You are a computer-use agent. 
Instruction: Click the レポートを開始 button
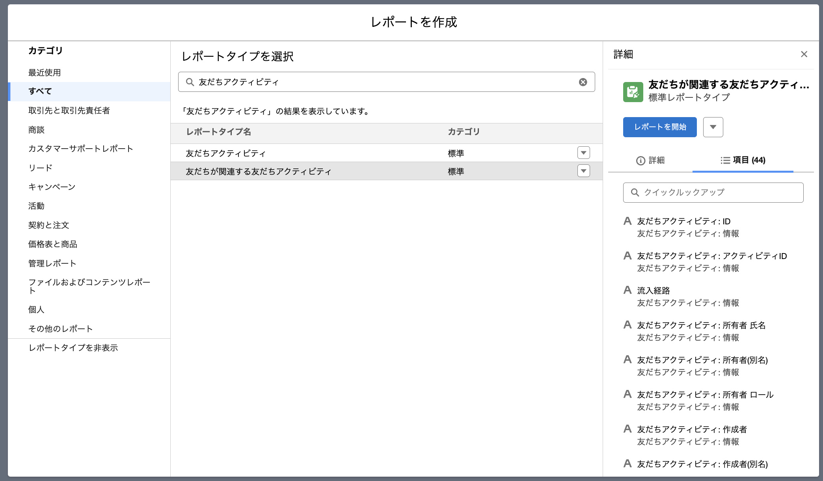pos(660,127)
